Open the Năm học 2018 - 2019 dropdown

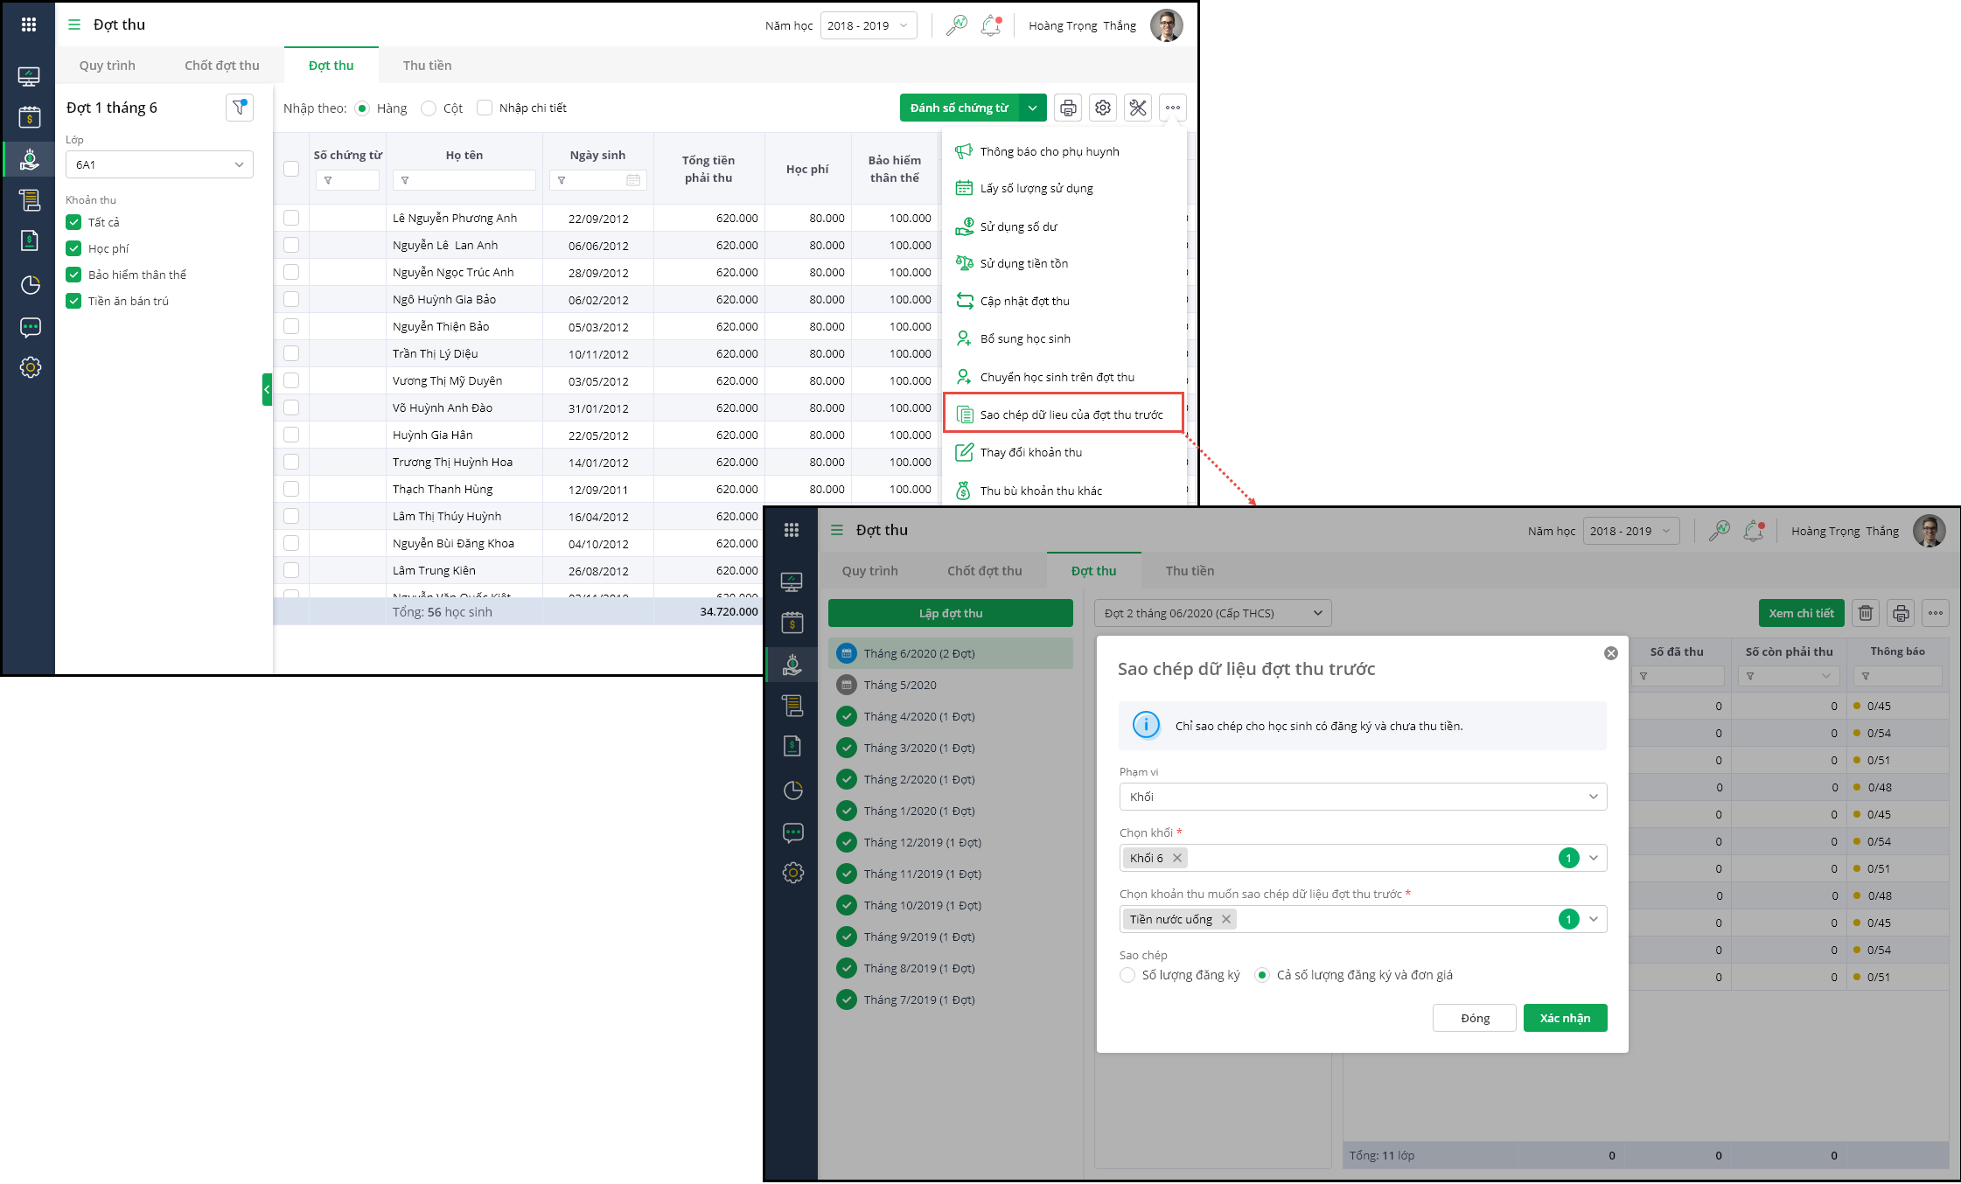[x=868, y=25]
